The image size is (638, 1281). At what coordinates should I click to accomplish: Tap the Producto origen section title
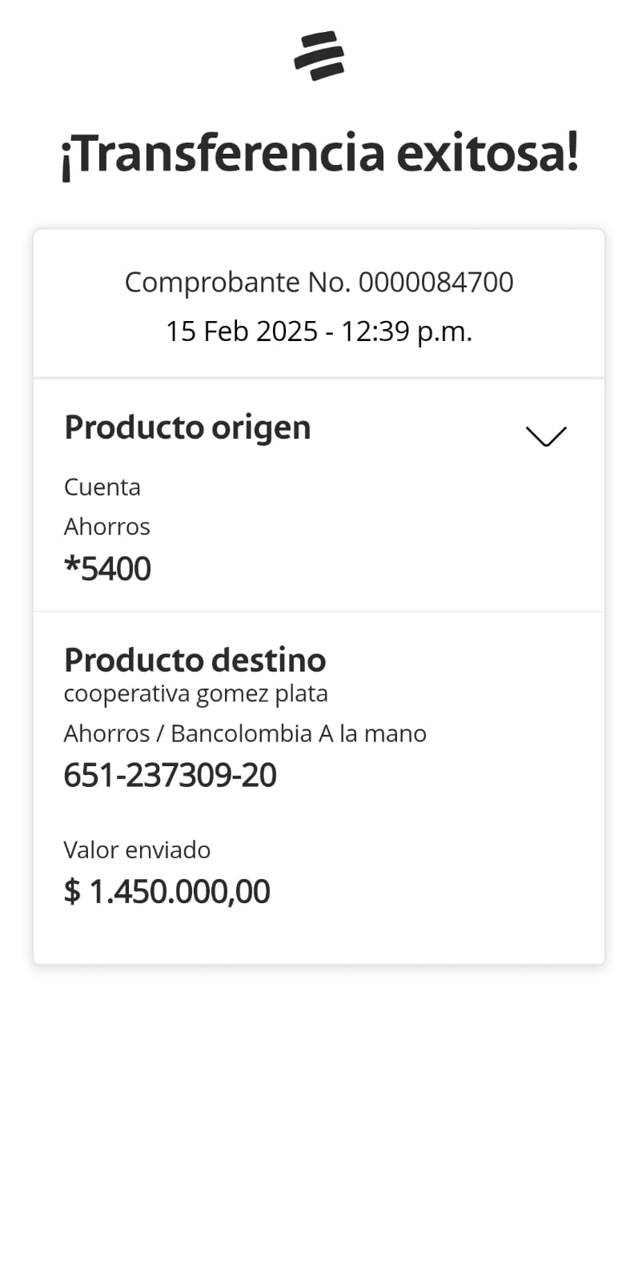coord(187,428)
